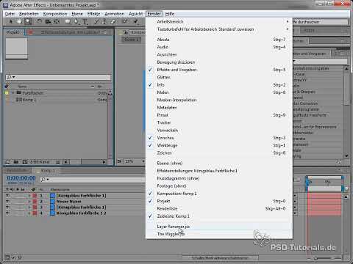Click Interpret Footage icon in Project panel
The height and width of the screenshot is (264, 353).
tap(7, 162)
